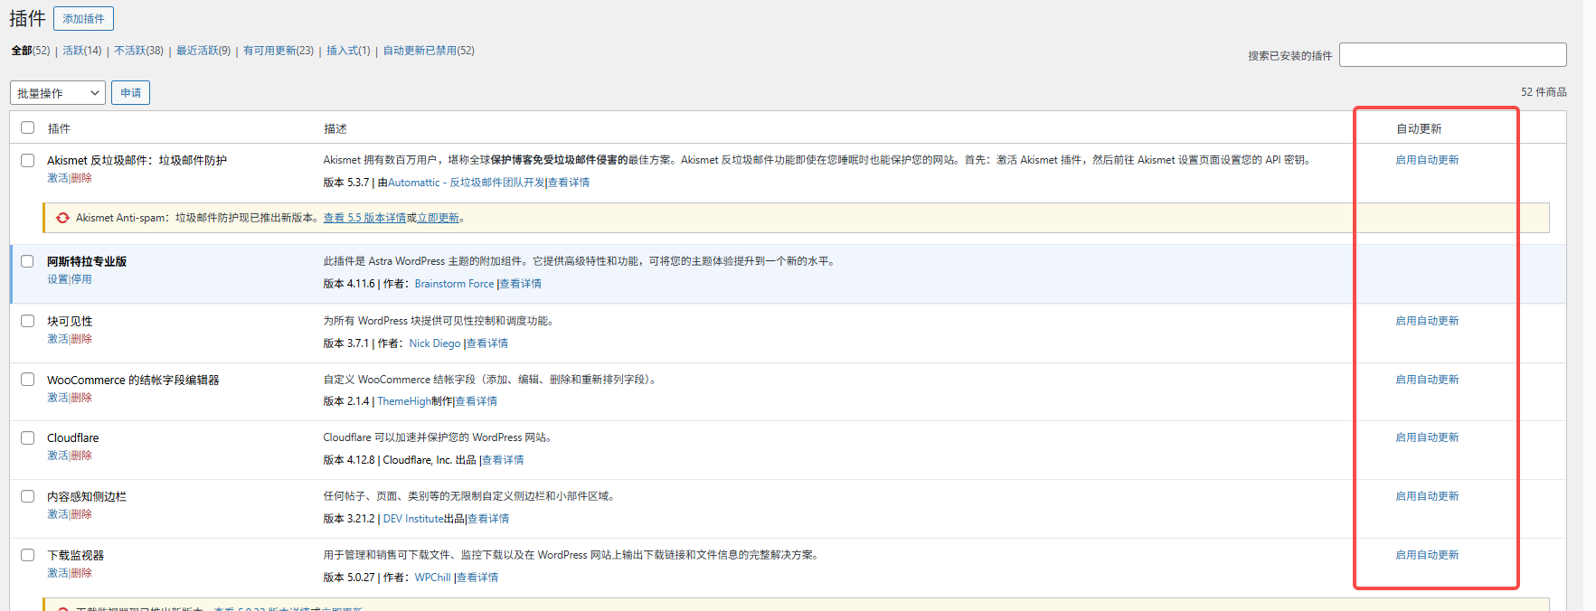Switch to the 活跃(14) filter tab
The width and height of the screenshot is (1596, 611).
click(x=82, y=51)
